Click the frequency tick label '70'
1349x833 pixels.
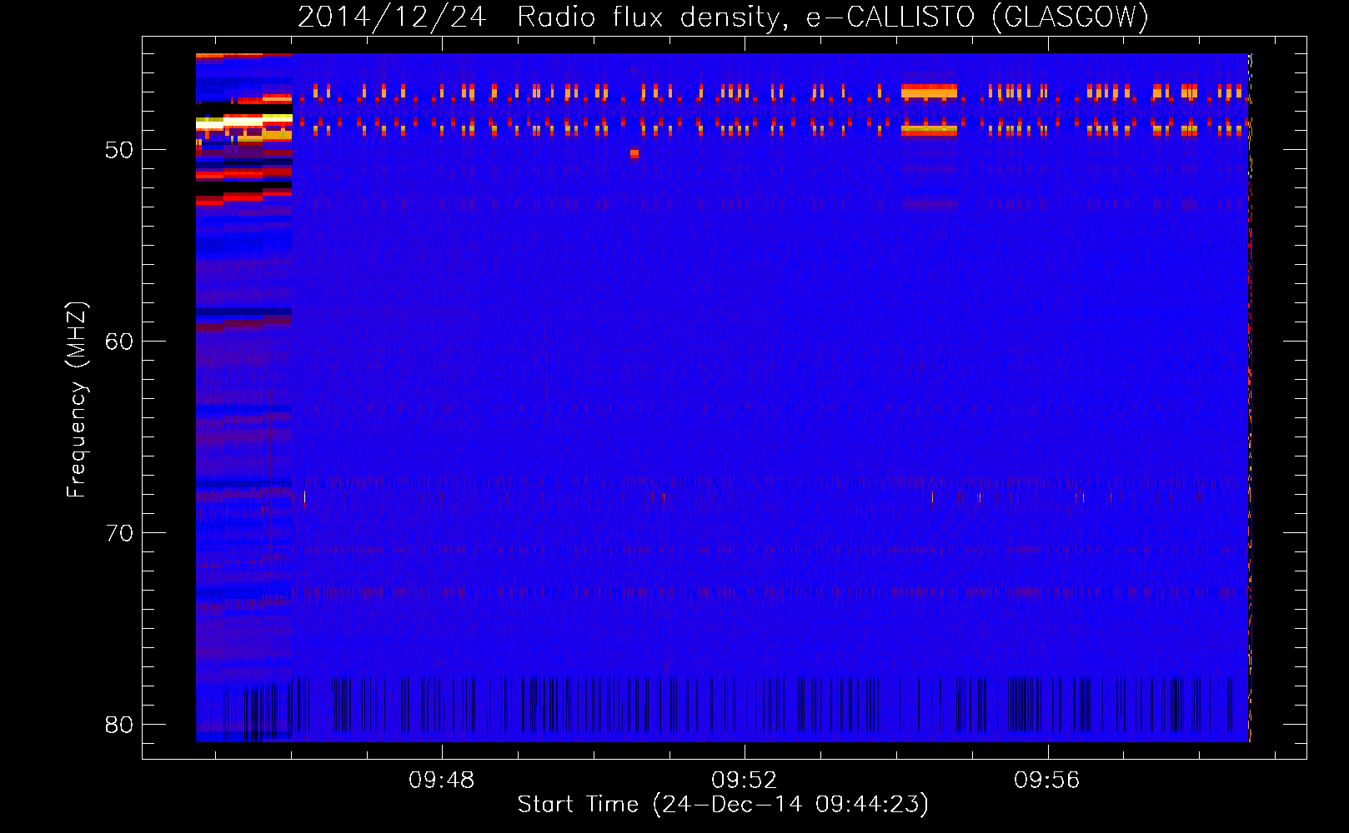[x=119, y=532]
